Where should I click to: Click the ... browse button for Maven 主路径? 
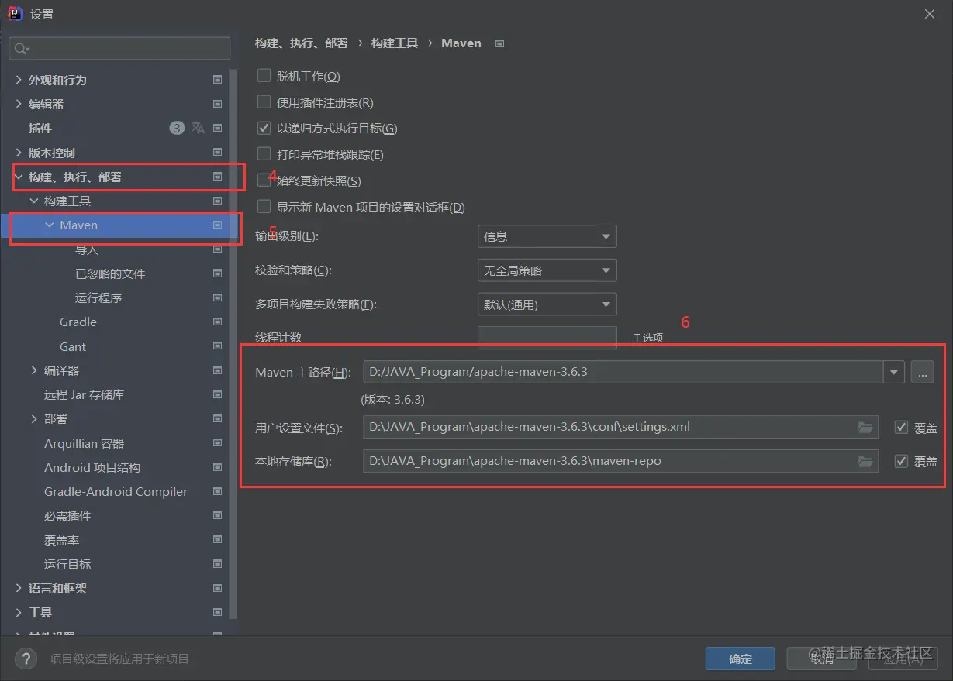pos(922,372)
